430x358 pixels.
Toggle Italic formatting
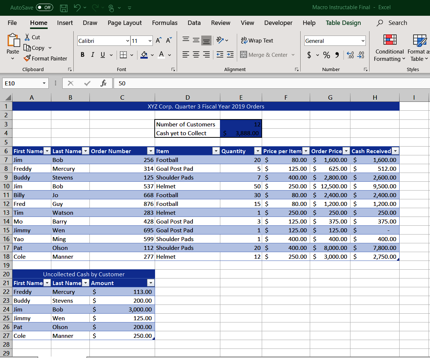coord(93,55)
